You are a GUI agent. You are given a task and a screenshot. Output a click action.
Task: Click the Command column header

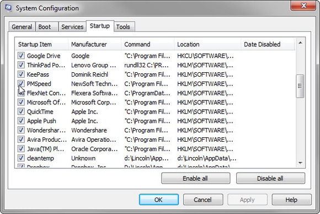tap(148, 44)
